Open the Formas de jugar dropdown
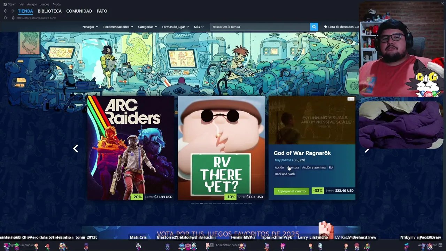 click(x=175, y=27)
